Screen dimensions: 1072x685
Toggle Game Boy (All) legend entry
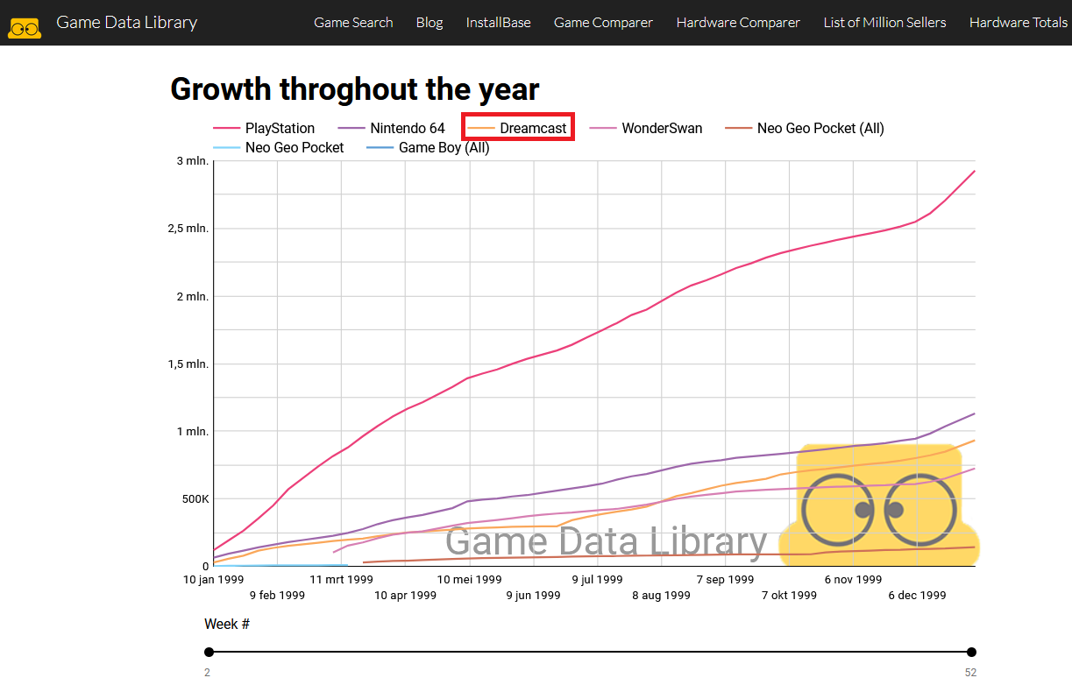pos(428,147)
